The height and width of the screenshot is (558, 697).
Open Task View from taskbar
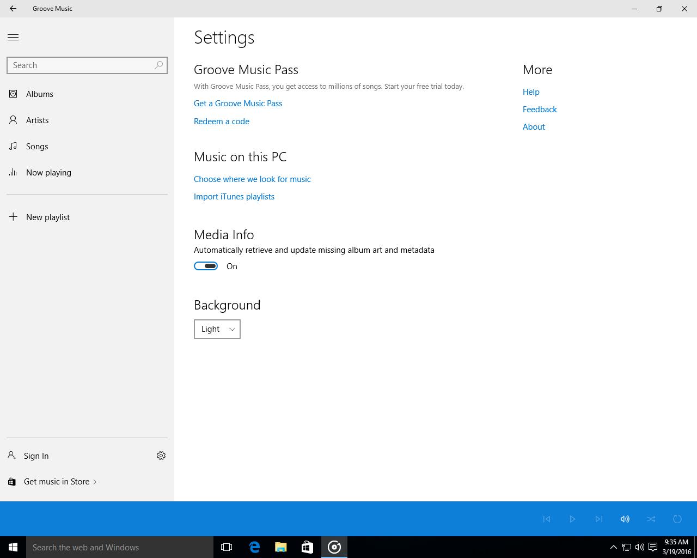click(227, 547)
